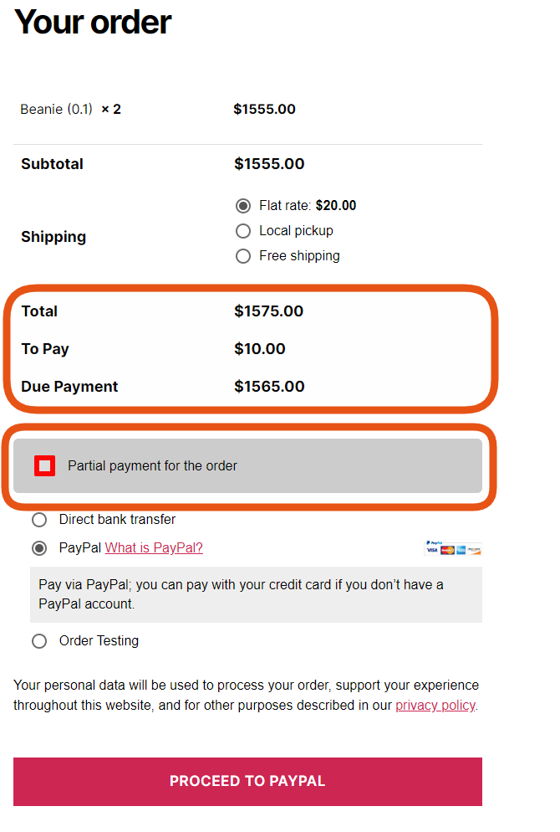Click the Discover card icon
This screenshot has height=832, width=560.
[474, 551]
